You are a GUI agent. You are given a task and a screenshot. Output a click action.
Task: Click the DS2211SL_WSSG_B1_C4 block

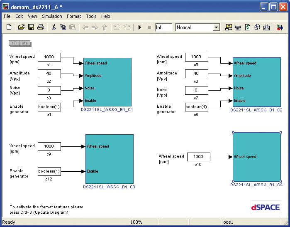pyautogui.click(x=257, y=157)
